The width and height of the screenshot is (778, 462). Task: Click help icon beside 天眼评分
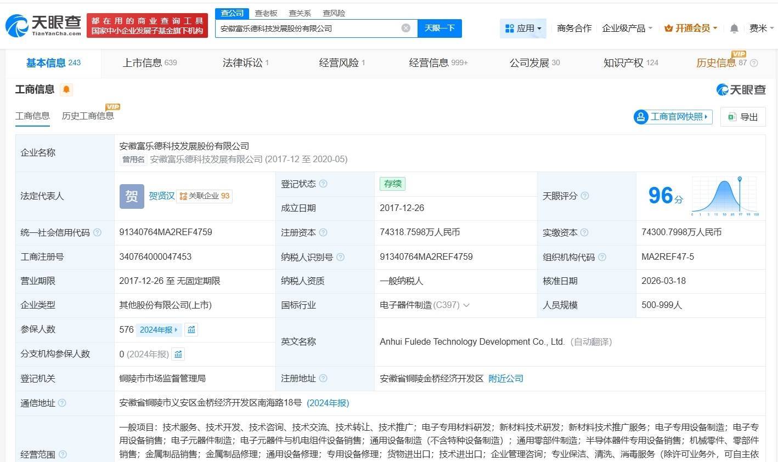click(x=585, y=196)
